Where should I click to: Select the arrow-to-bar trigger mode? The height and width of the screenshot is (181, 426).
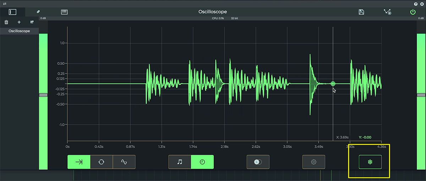tap(79, 162)
